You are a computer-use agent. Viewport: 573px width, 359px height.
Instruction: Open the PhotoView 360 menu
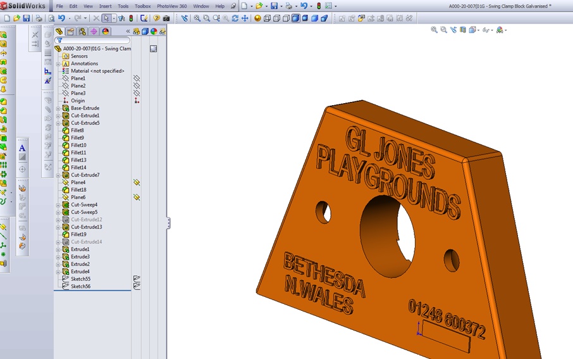click(172, 6)
